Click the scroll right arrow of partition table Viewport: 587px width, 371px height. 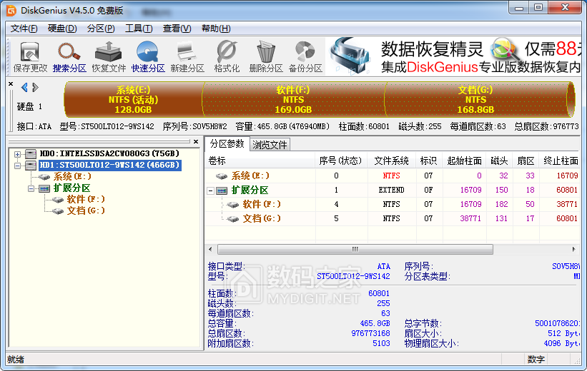pyautogui.click(x=573, y=249)
